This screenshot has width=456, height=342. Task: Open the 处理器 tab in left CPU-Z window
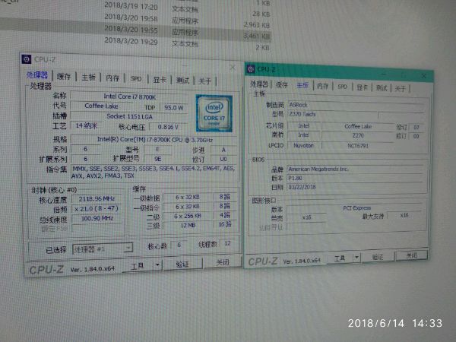[x=37, y=75]
